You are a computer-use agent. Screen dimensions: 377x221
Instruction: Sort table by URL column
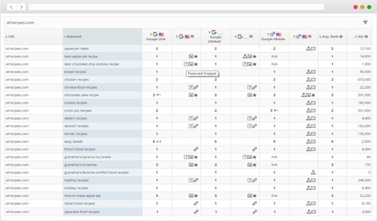click(x=11, y=37)
